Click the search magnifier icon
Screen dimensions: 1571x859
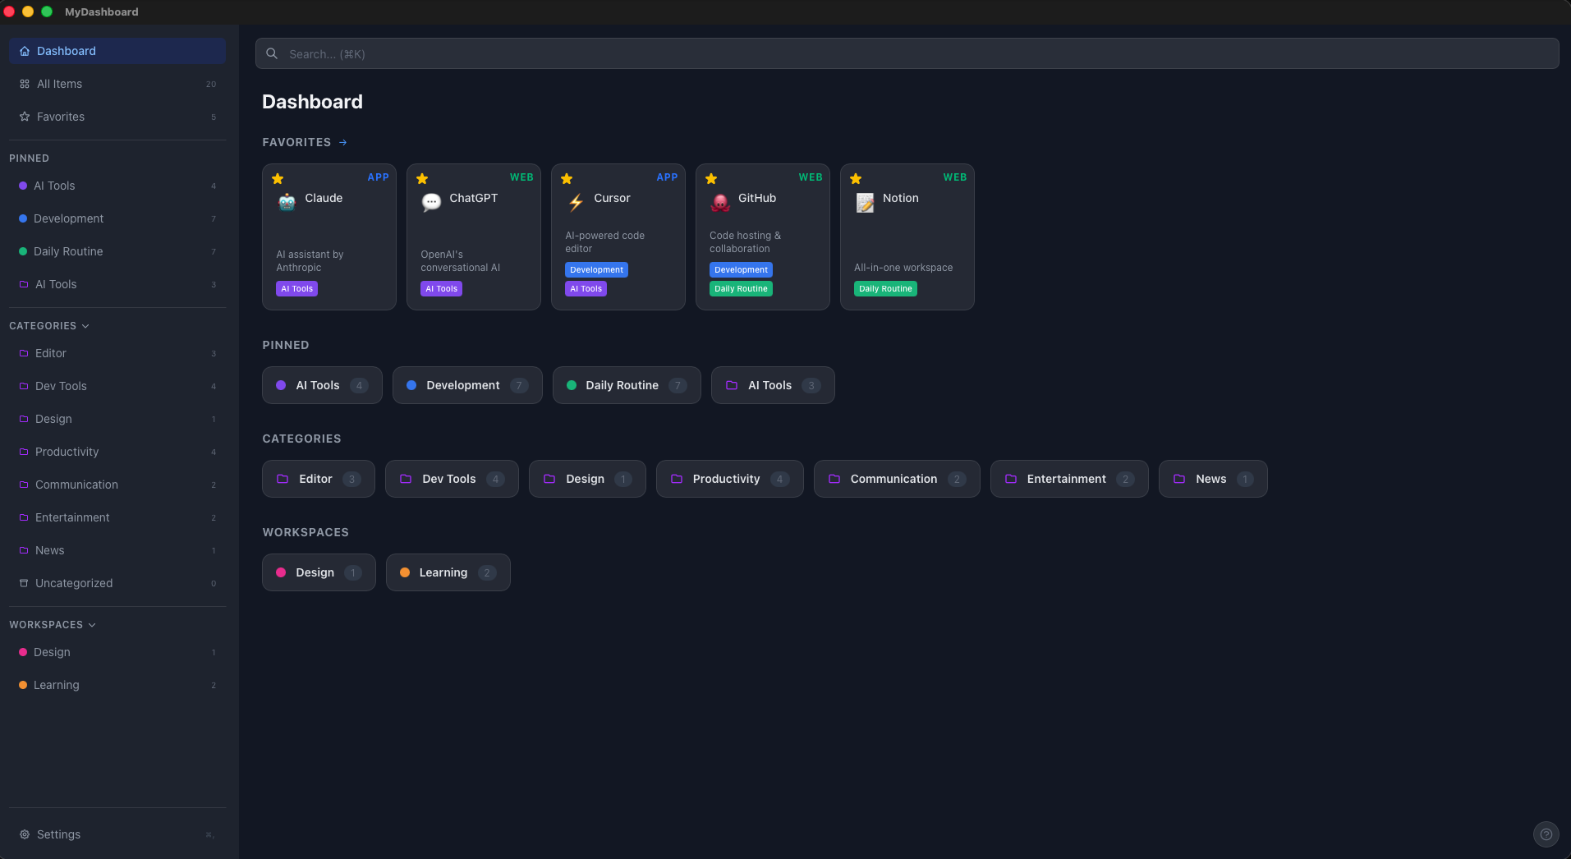click(272, 53)
